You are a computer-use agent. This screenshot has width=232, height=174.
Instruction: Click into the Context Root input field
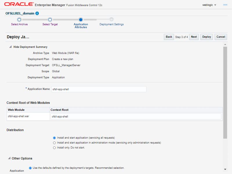click(x=136, y=117)
